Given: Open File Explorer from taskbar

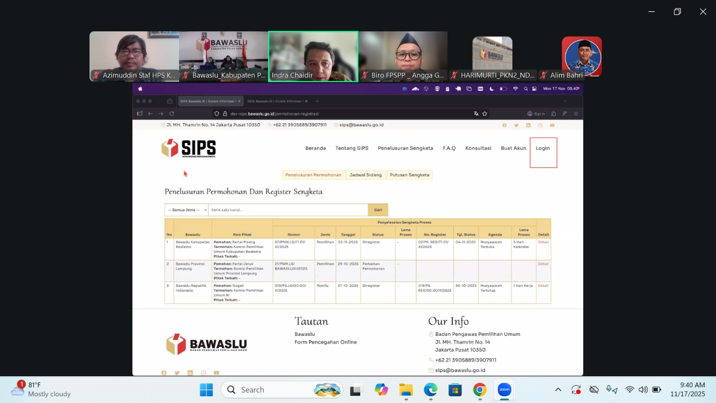Looking at the screenshot, I should tap(406, 390).
